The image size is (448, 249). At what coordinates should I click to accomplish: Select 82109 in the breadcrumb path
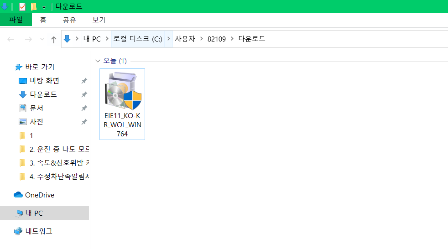217,39
